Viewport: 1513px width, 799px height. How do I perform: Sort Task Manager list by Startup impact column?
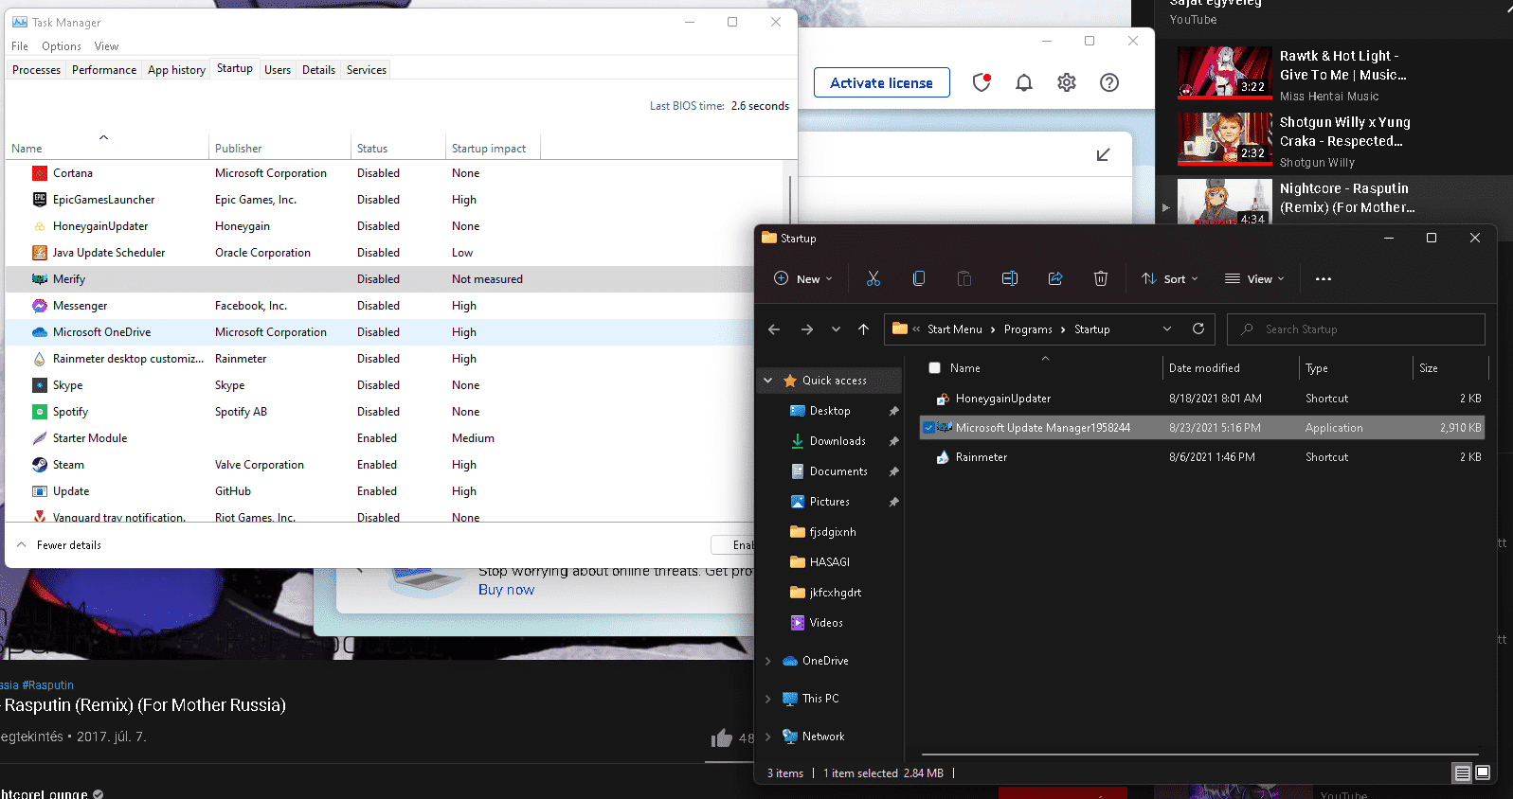[493, 149]
